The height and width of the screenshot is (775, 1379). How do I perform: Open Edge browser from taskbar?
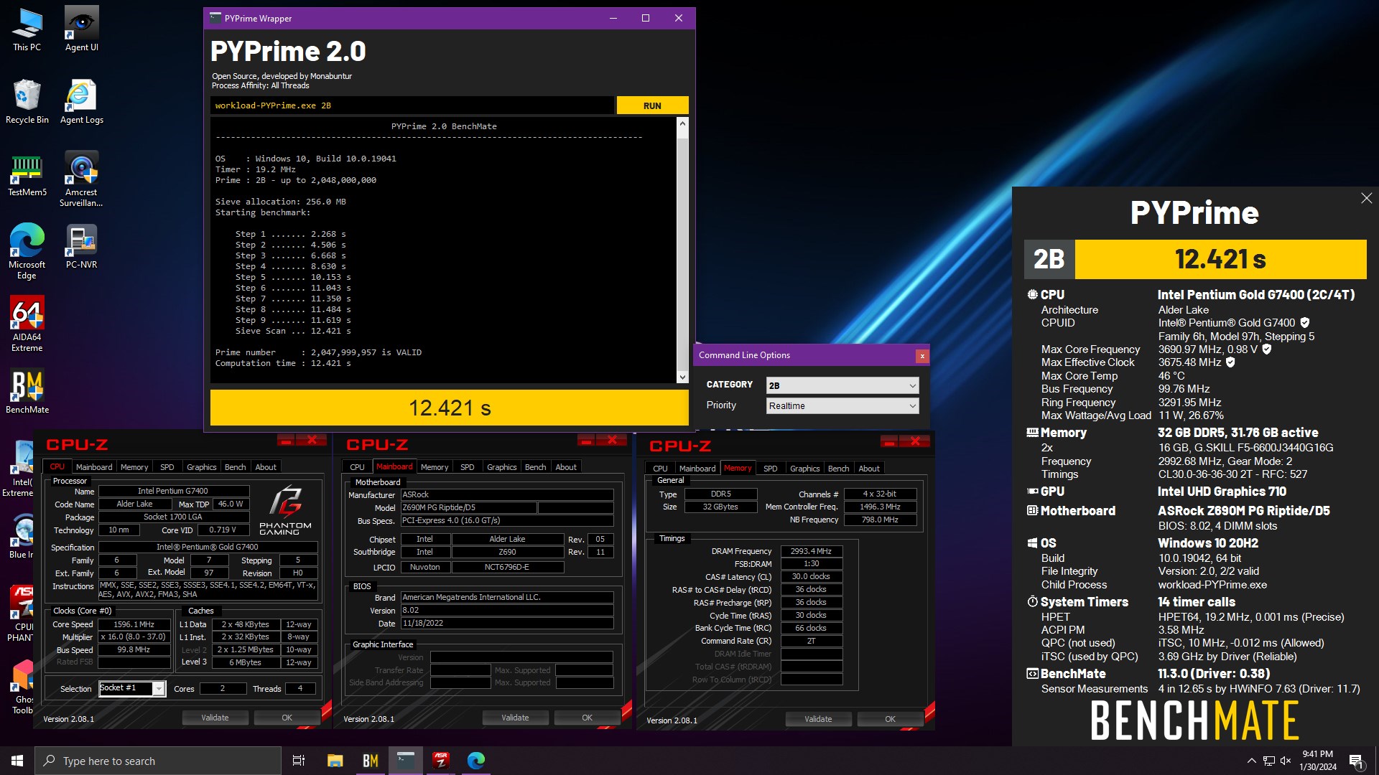476,761
